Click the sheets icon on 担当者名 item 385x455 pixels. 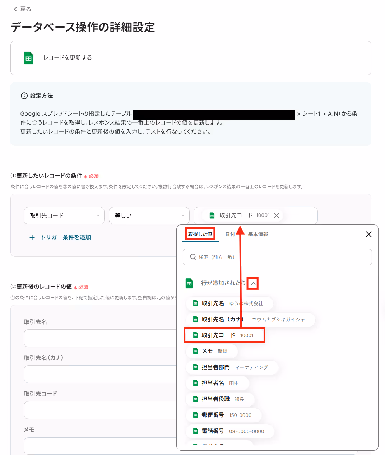click(195, 383)
